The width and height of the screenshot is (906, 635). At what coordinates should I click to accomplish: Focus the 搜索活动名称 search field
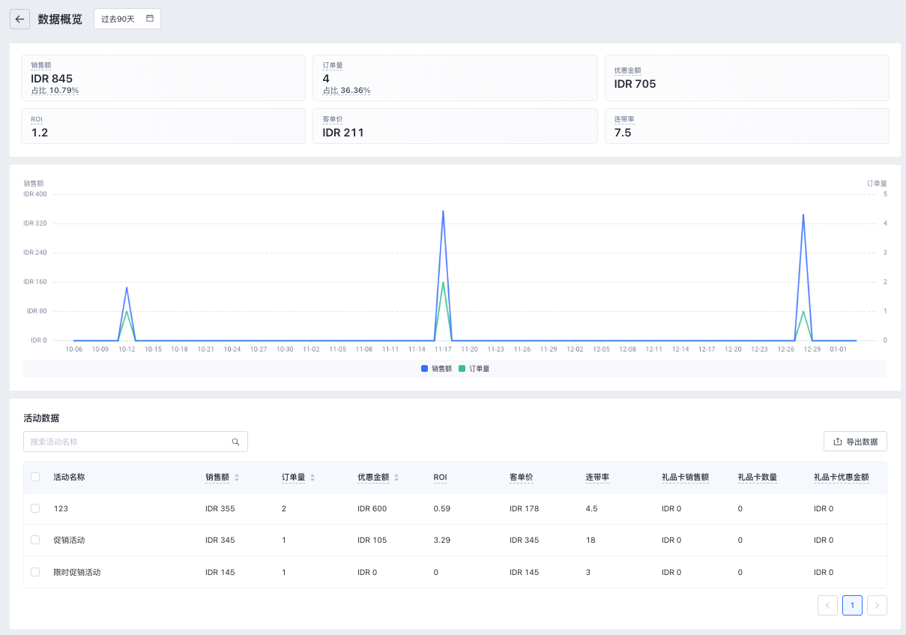click(x=127, y=442)
